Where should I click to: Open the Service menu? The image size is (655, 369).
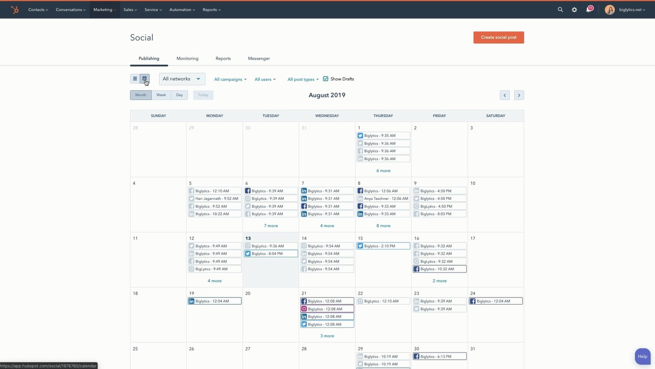click(153, 10)
